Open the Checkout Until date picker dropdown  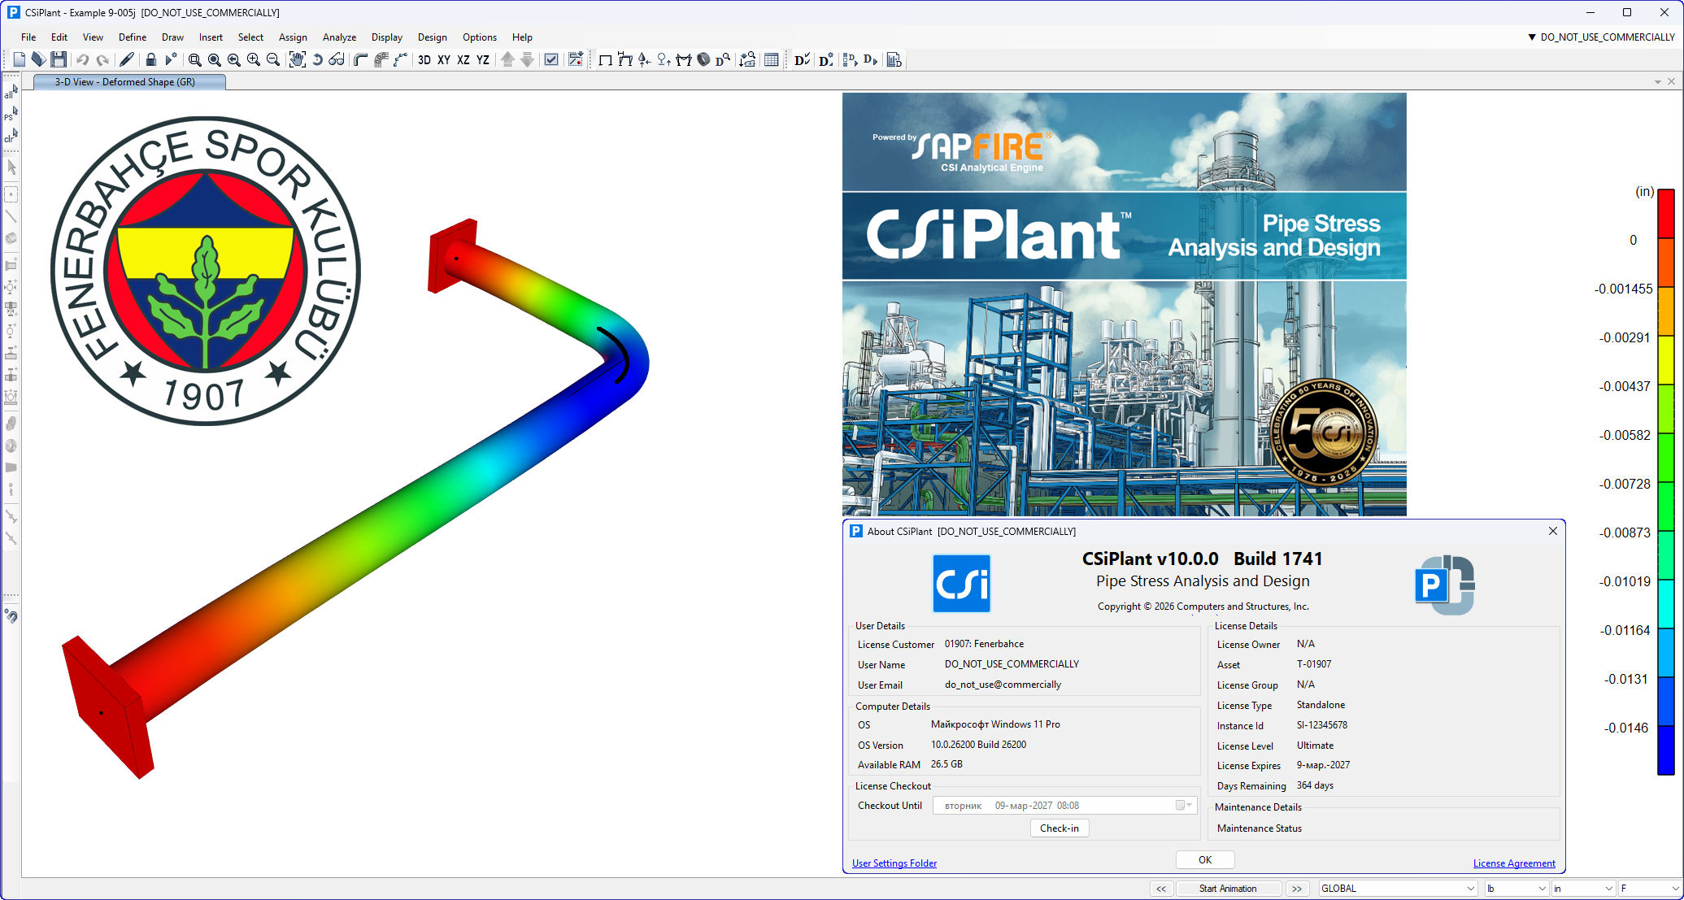point(1184,805)
